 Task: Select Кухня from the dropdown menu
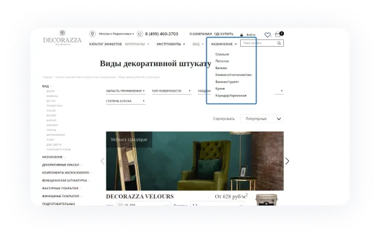pyautogui.click(x=220, y=89)
